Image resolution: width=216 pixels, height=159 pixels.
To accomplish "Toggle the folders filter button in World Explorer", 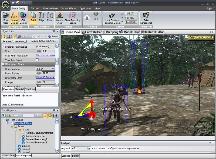I will pyautogui.click(x=50, y=115).
